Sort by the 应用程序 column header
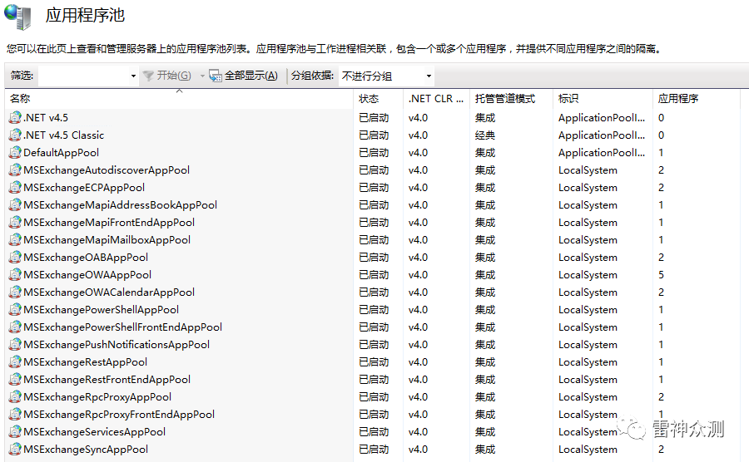Image resolution: width=749 pixels, height=462 pixels. (x=696, y=99)
